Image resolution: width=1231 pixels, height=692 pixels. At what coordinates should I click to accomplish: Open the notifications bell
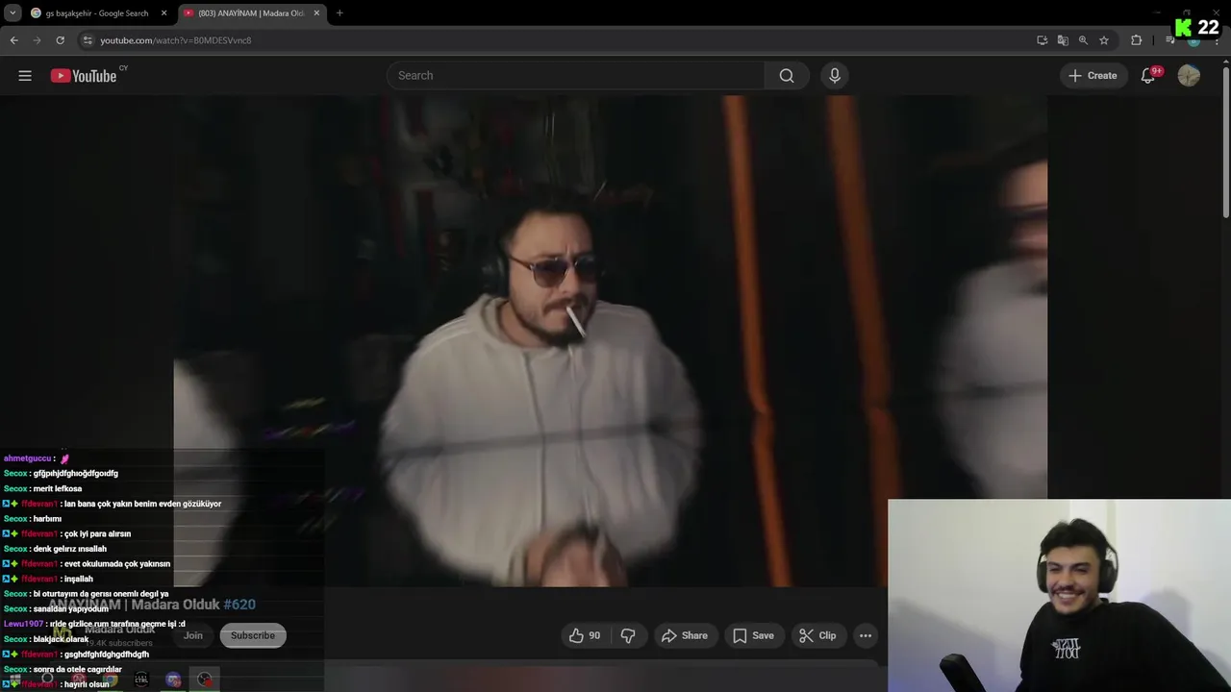point(1147,76)
